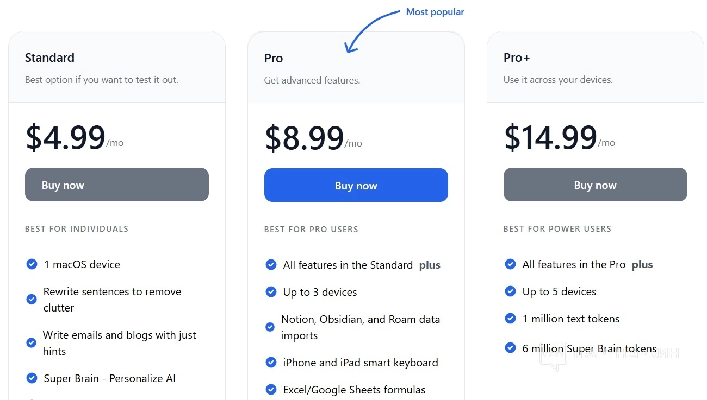Click check icon by 6 million Super Brain tokens
This screenshot has height=400, width=707.
point(510,348)
